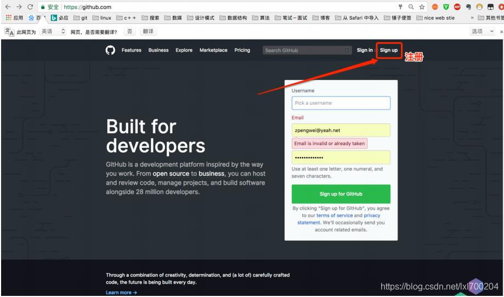Open the Business menu item
Screen dimensions: 504x297
pyautogui.click(x=158, y=50)
